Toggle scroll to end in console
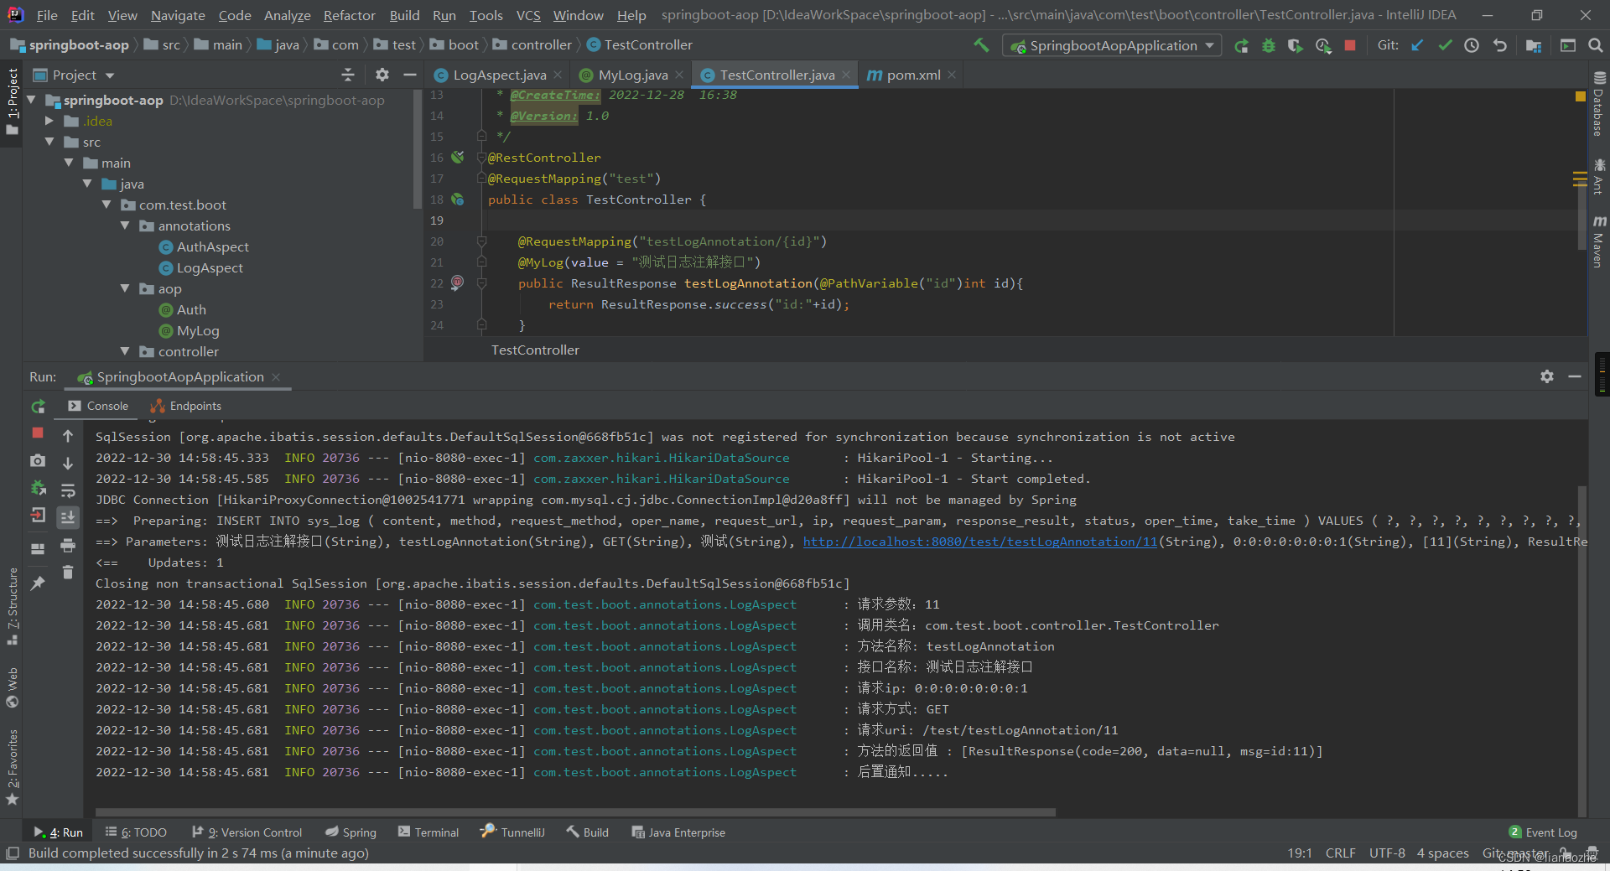Screen dimensions: 1610x871 click(68, 517)
